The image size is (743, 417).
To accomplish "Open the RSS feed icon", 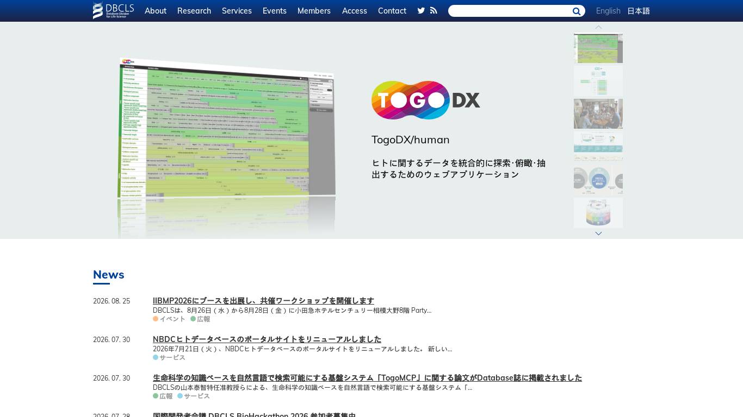I will 434,11.
